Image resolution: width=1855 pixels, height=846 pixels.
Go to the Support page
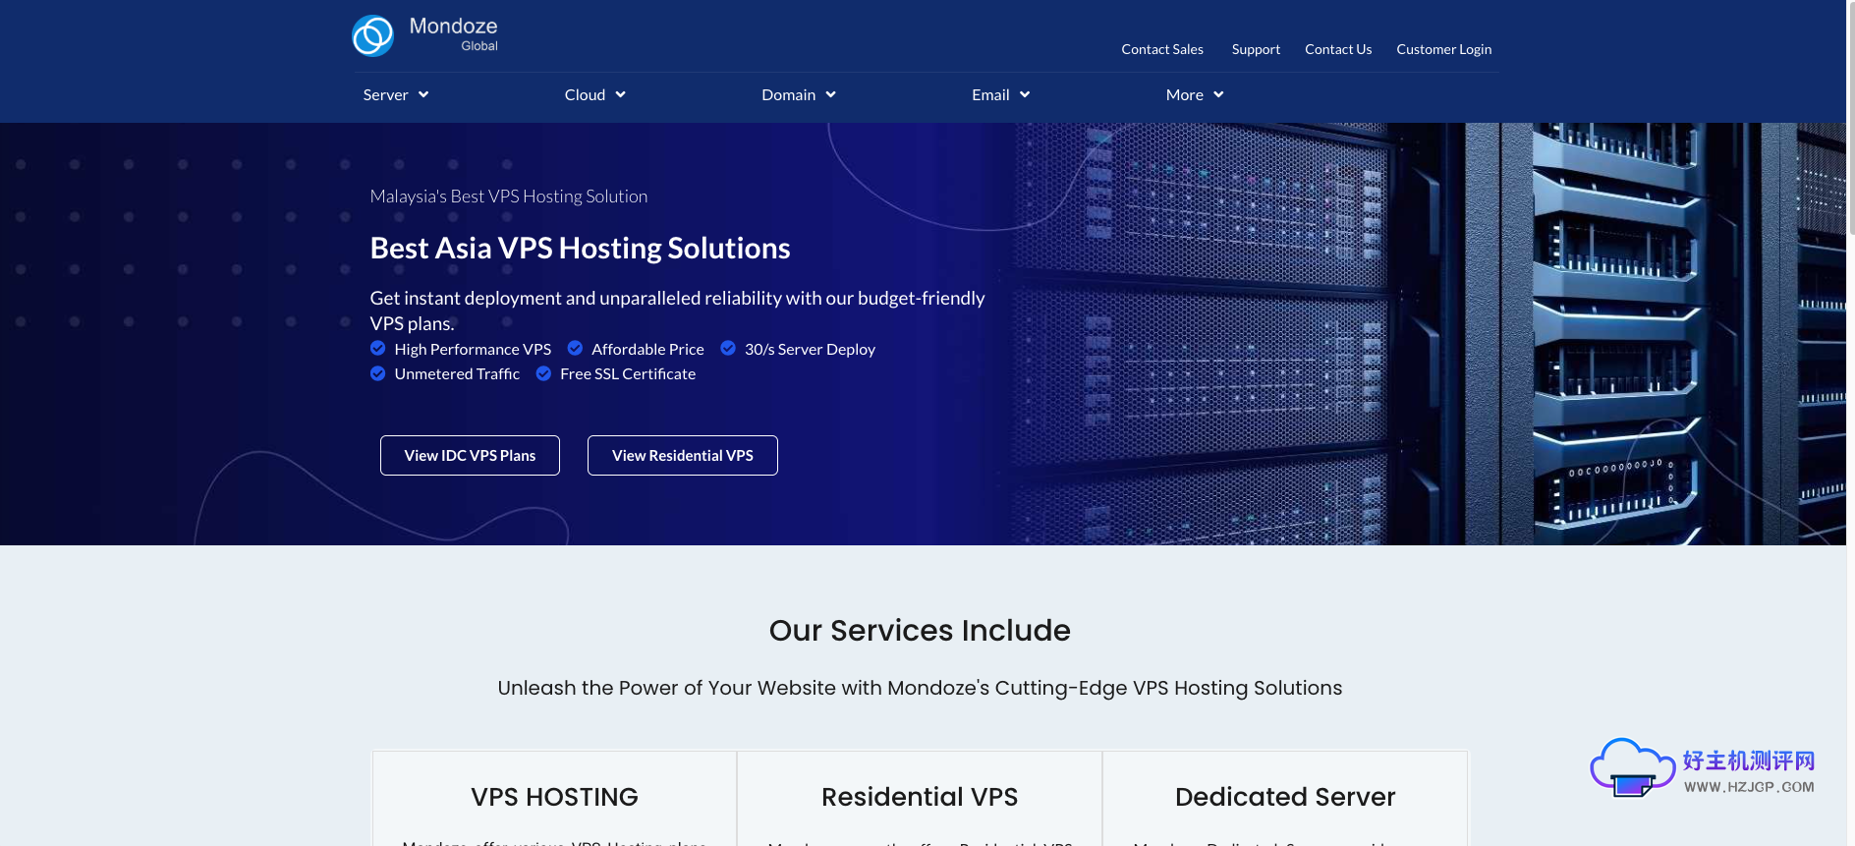pos(1256,49)
